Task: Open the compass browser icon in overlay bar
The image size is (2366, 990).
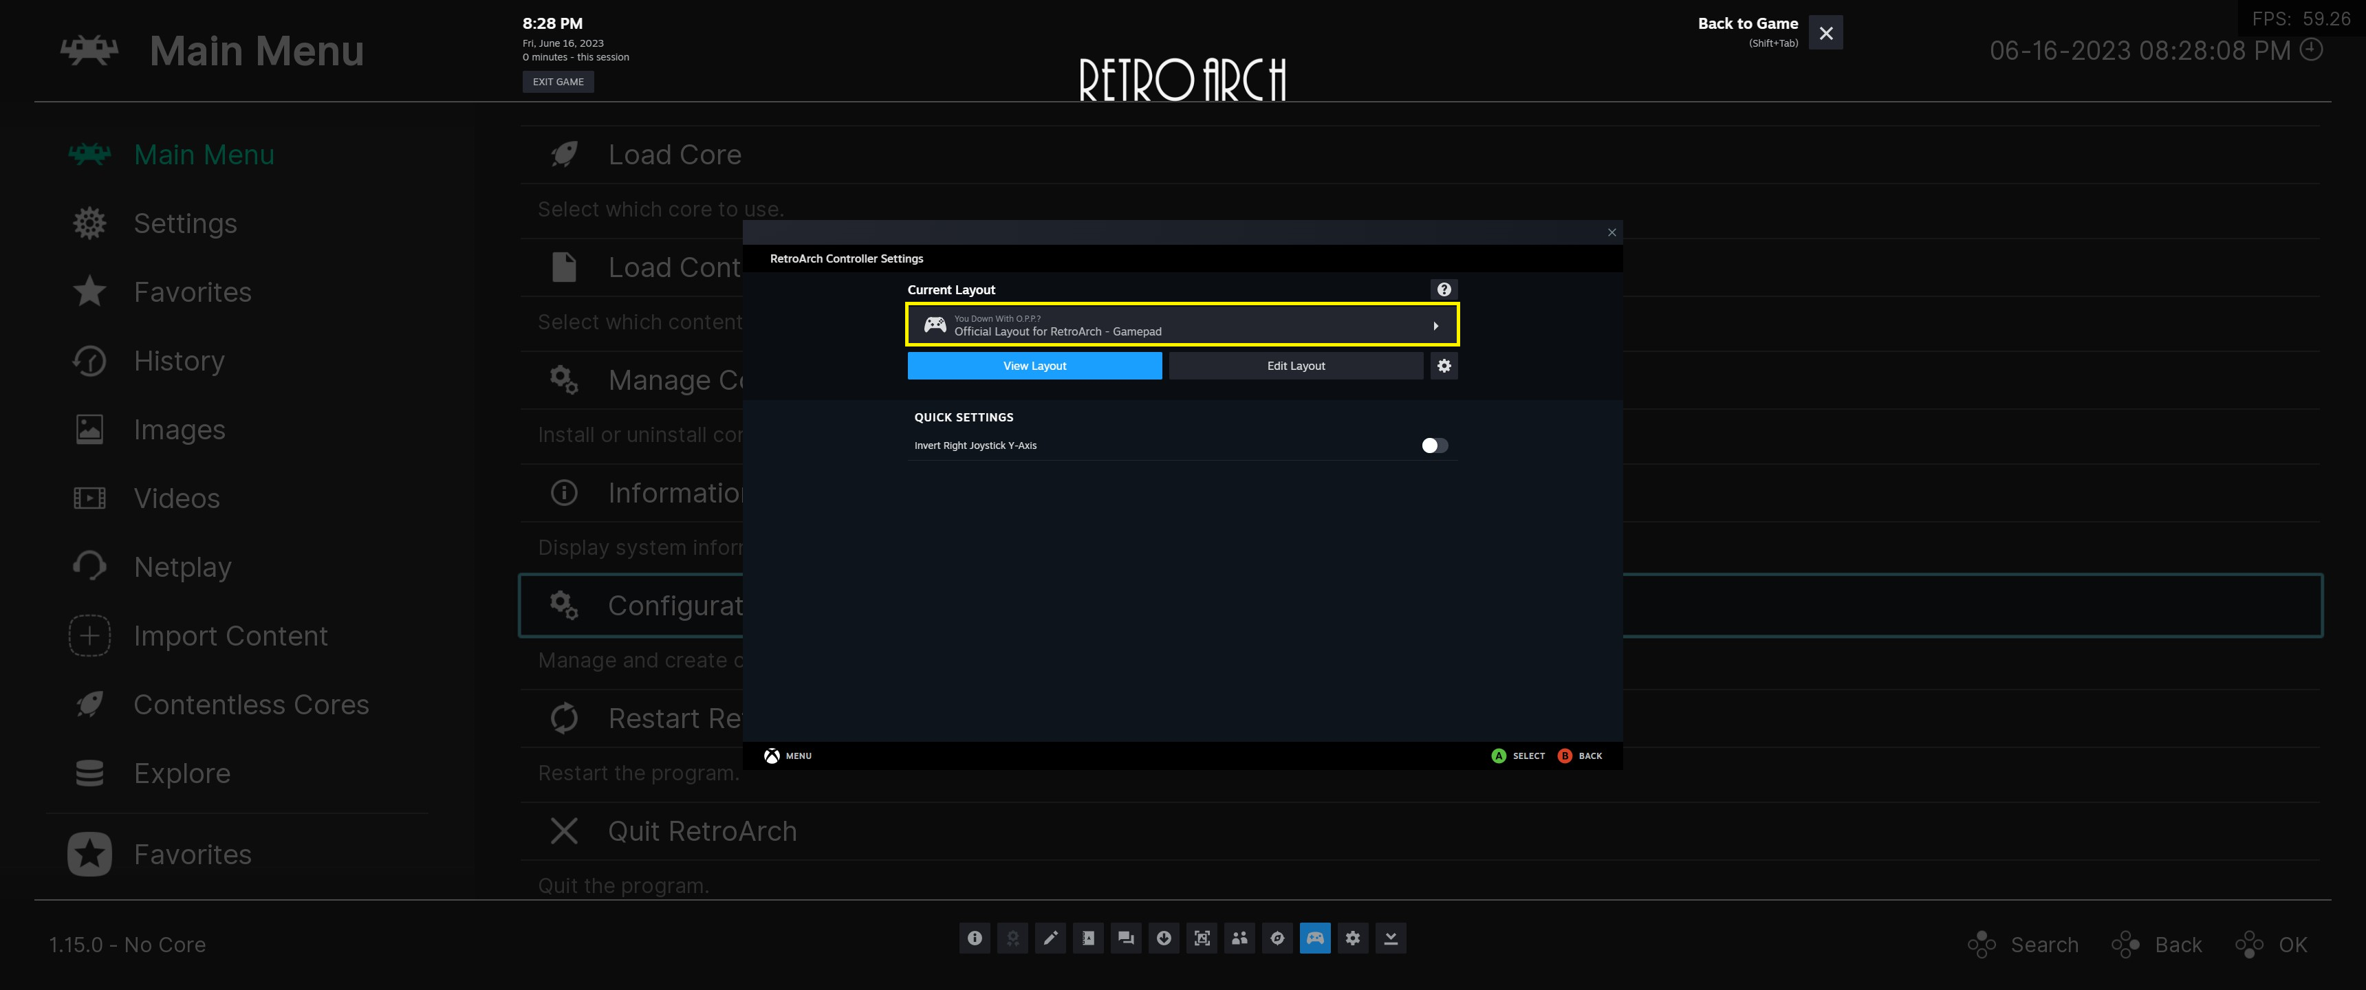Action: pyautogui.click(x=1277, y=938)
